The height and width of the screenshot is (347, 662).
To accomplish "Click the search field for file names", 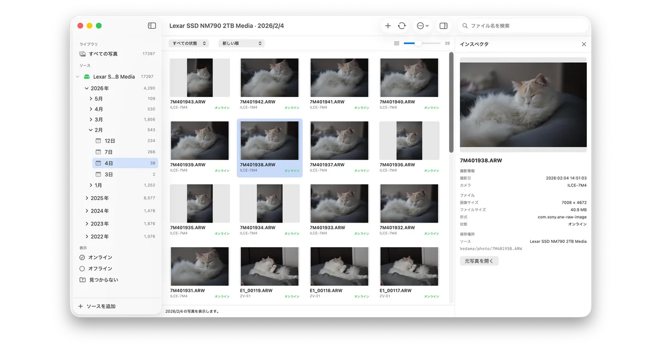I will tap(524, 26).
